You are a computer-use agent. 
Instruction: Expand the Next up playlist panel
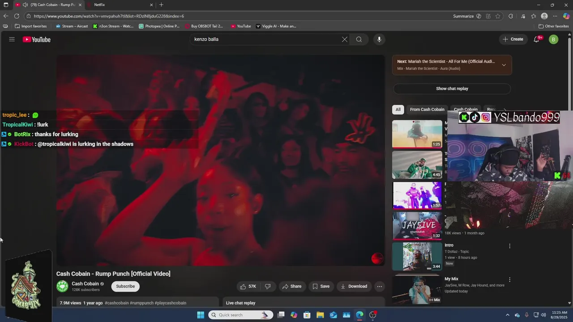[x=504, y=65]
